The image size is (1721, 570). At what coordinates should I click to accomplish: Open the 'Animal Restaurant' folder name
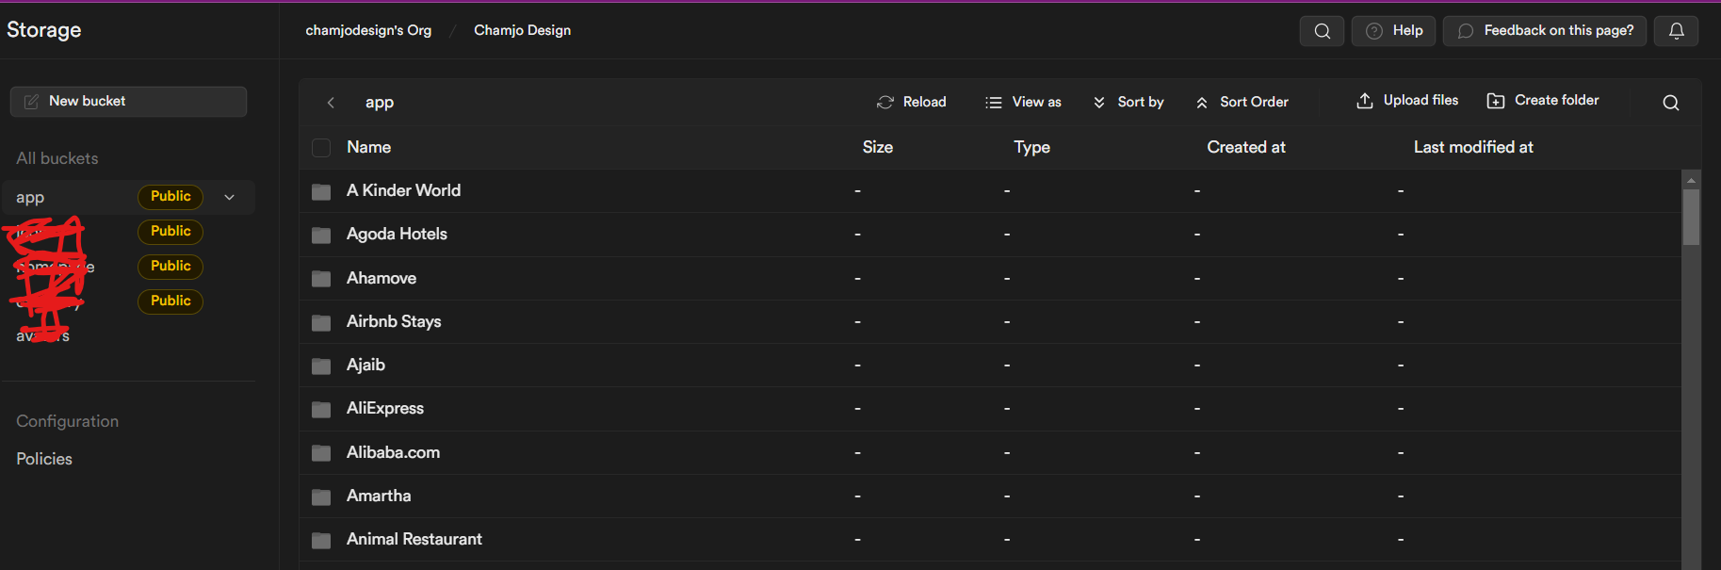point(414,539)
